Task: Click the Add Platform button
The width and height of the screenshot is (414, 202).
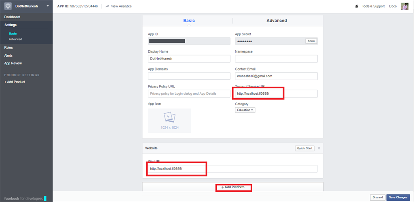Action: pyautogui.click(x=233, y=187)
